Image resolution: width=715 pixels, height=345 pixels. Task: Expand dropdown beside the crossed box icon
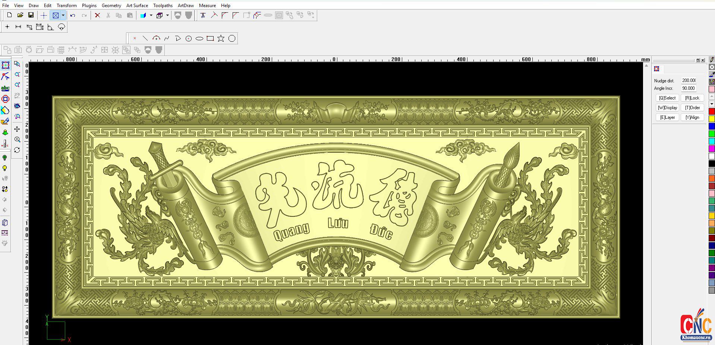[63, 15]
